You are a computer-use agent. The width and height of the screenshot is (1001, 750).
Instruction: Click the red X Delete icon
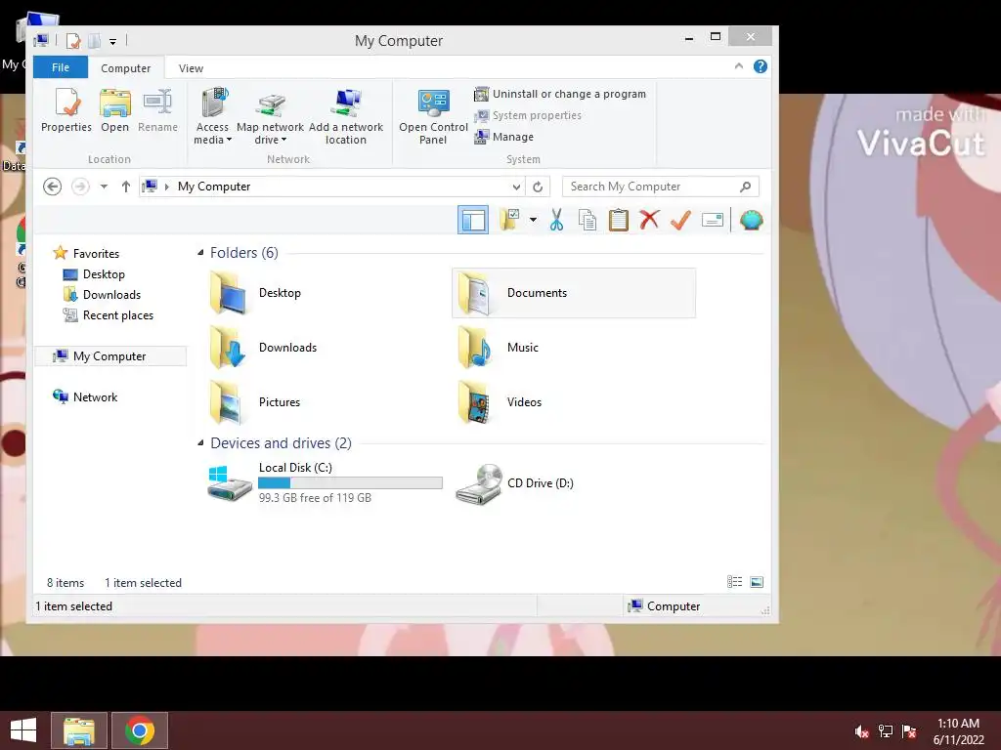point(649,220)
